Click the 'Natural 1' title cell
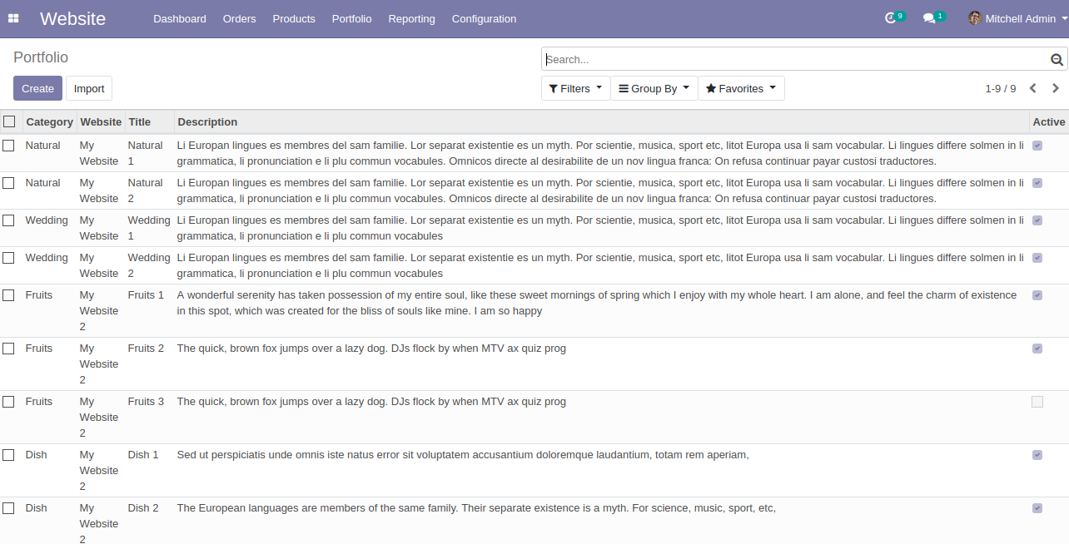The image size is (1069, 544). 149,153
